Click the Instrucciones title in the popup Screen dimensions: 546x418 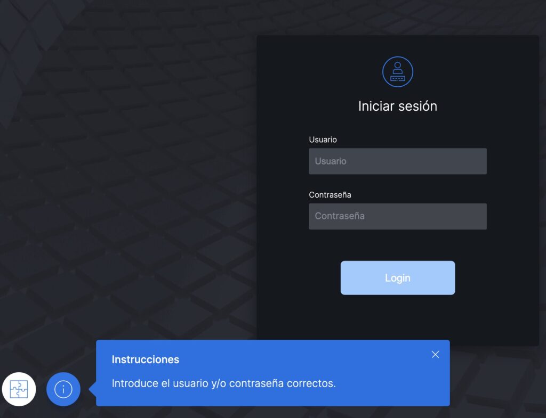[x=145, y=359]
